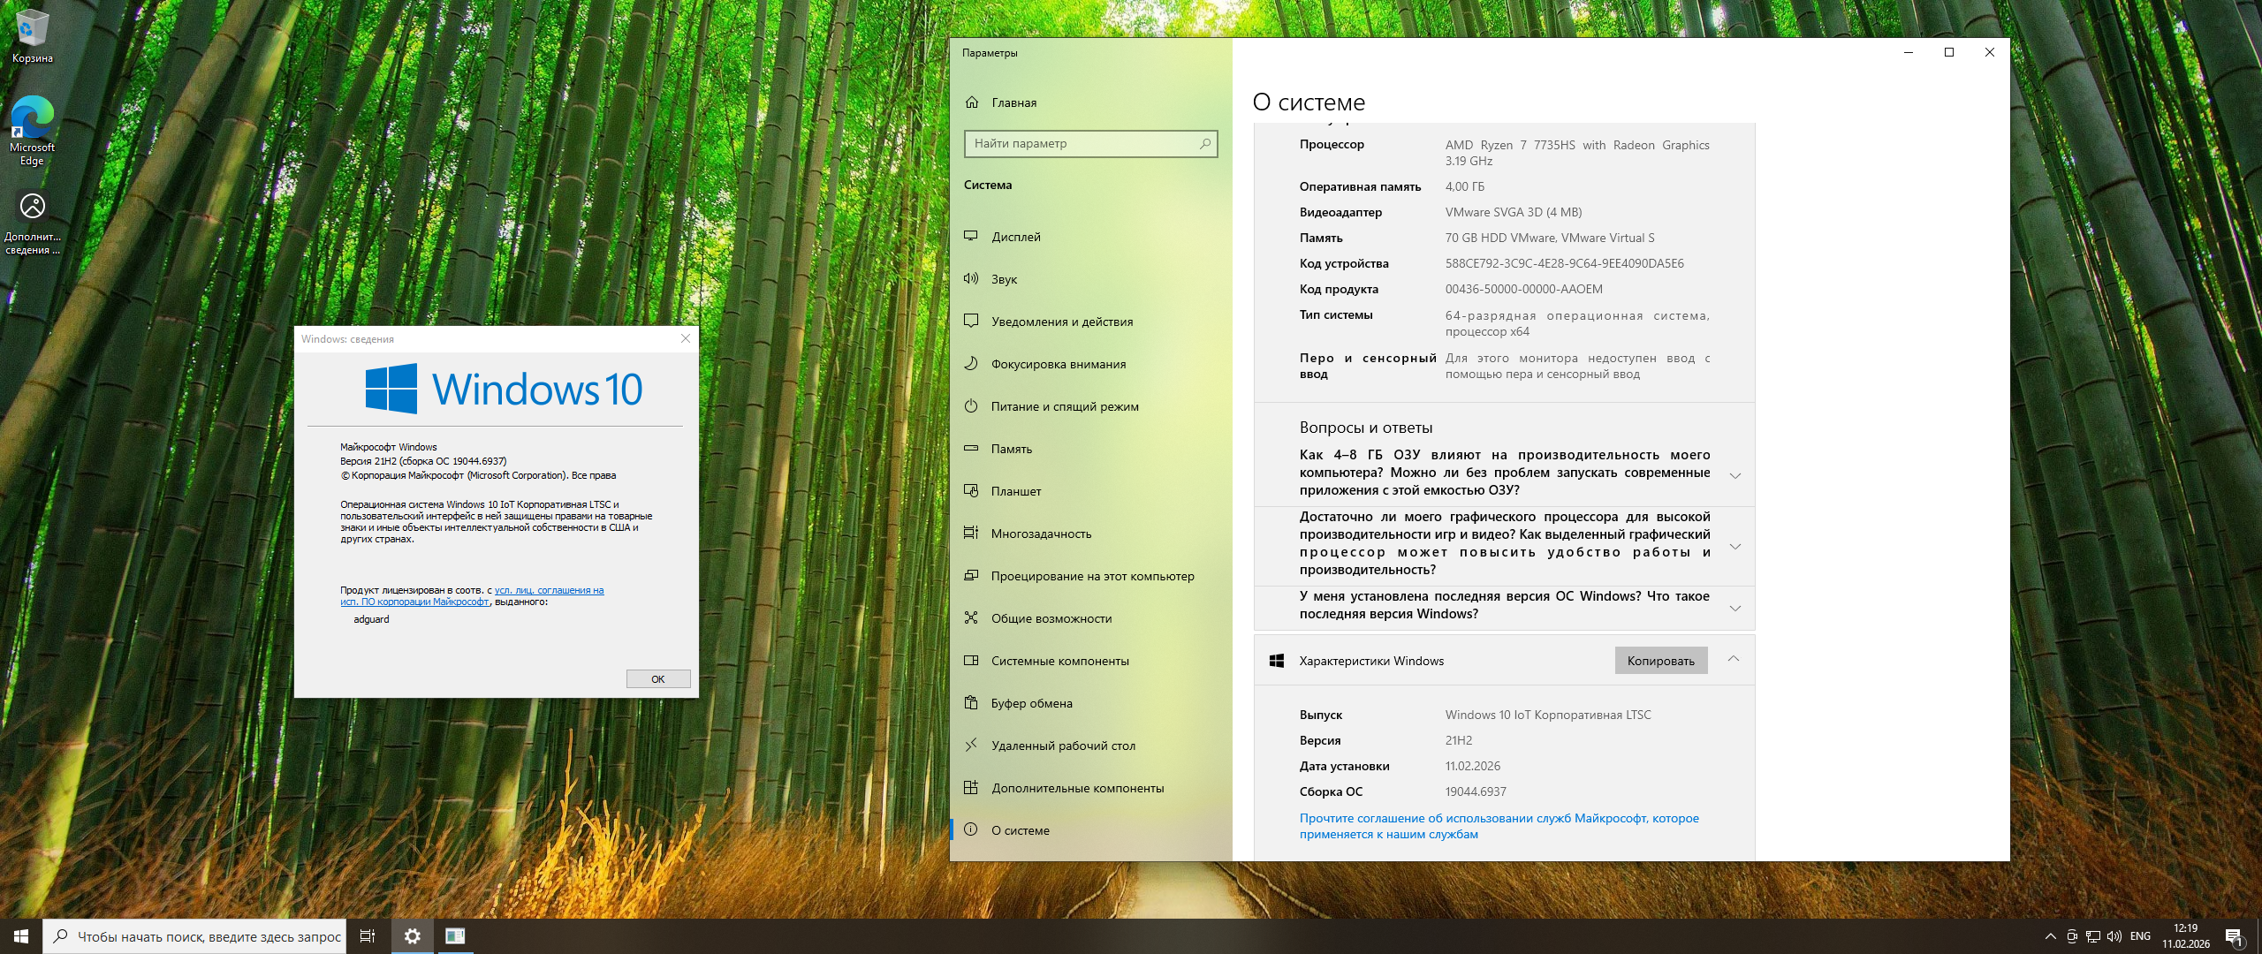The image size is (2262, 954).
Task: Collapse the Windows specifications section
Action: [x=1733, y=659]
